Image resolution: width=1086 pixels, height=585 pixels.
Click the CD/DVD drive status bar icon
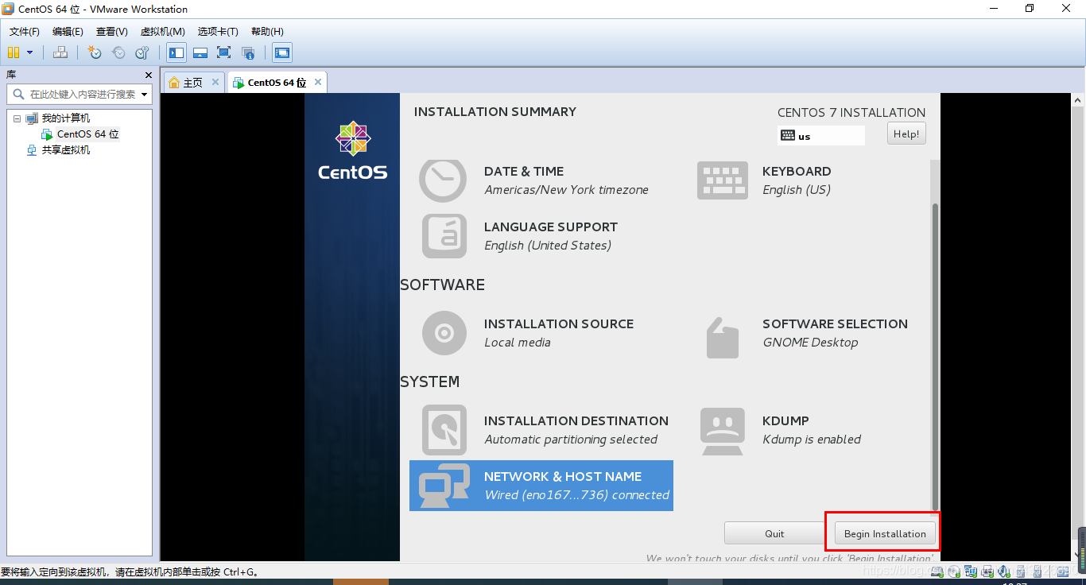pyautogui.click(x=954, y=571)
